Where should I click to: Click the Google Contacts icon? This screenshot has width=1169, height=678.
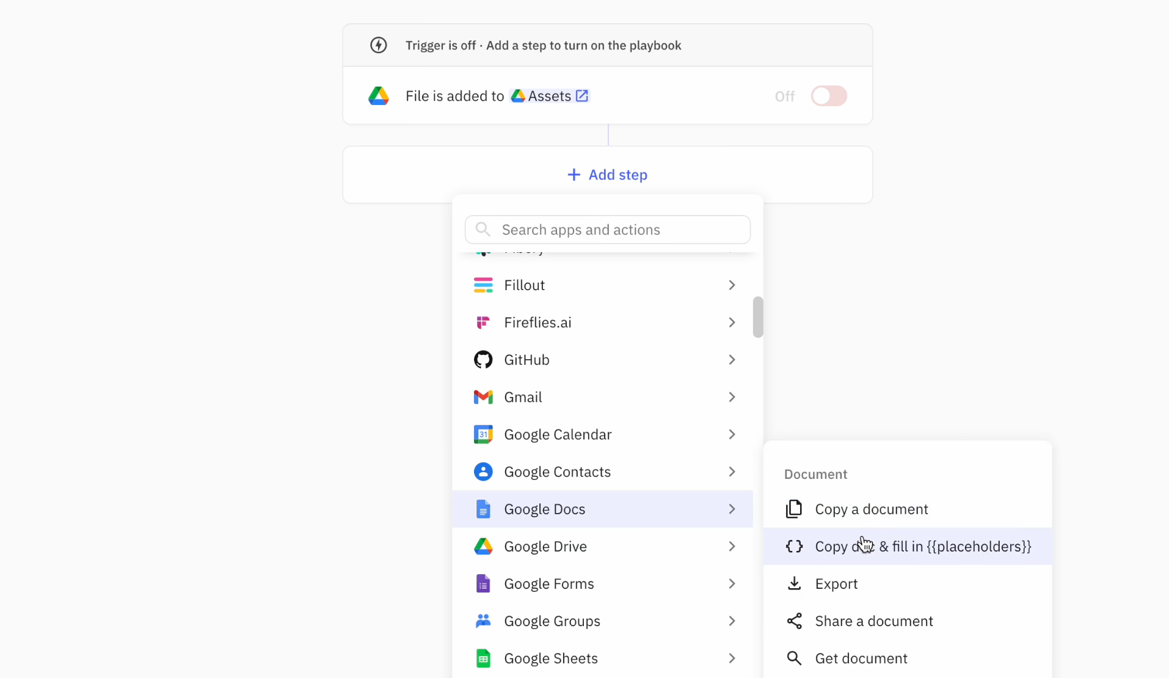[x=483, y=472]
